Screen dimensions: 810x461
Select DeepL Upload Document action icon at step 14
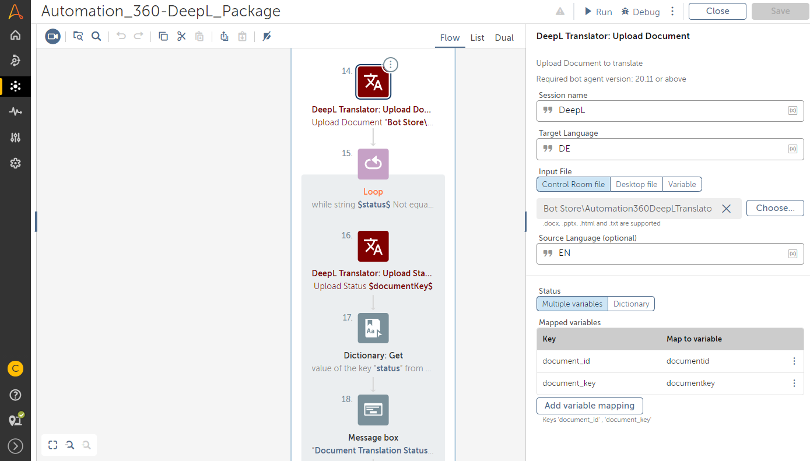tap(373, 83)
